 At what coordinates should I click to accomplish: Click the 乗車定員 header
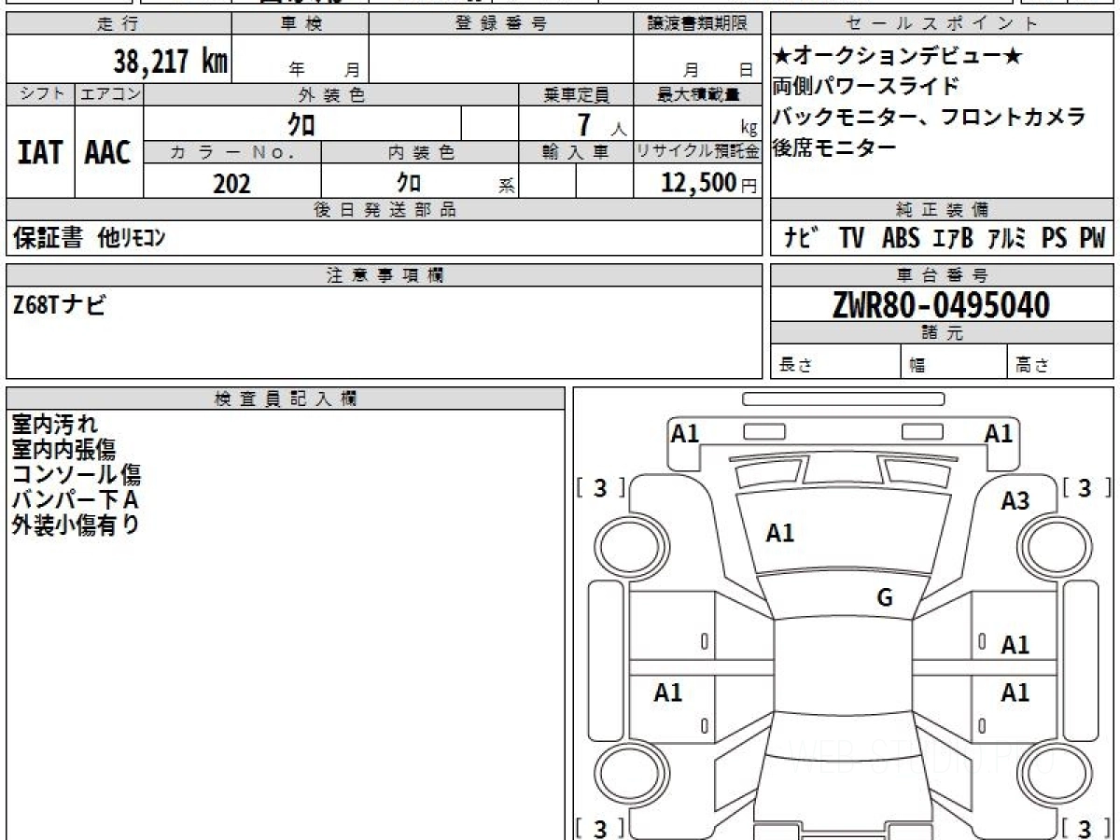(x=576, y=94)
